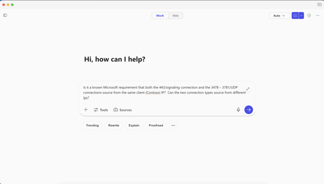This screenshot has height=184, width=324.
Task: Expand the prompt input box
Action: [248, 89]
